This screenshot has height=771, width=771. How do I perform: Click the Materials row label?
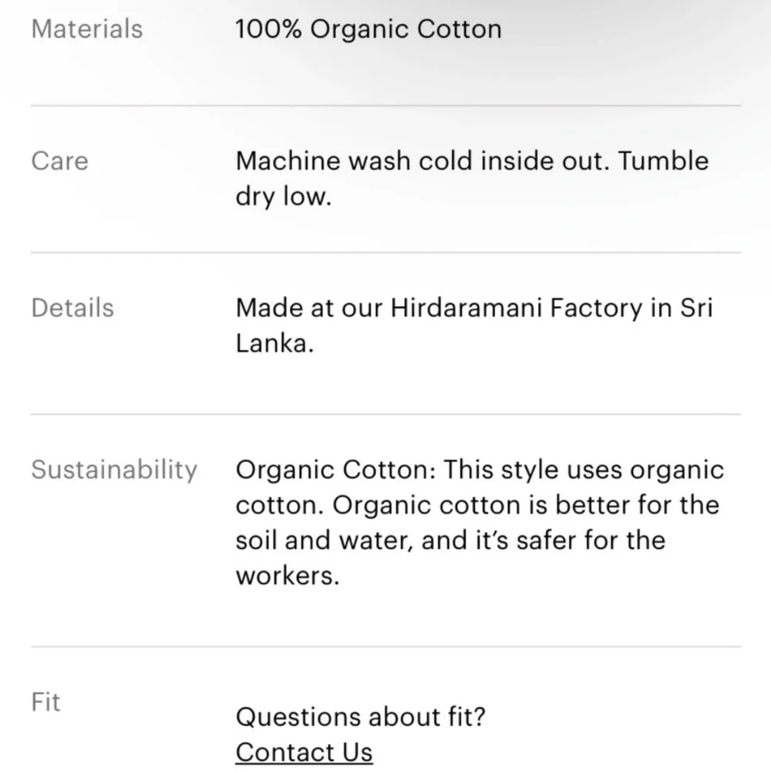[x=86, y=29]
